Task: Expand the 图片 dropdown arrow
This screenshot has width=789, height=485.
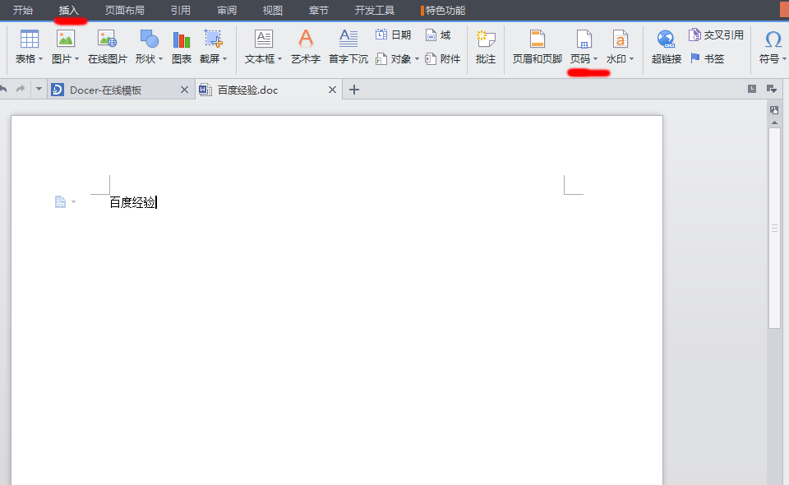Action: (x=77, y=59)
